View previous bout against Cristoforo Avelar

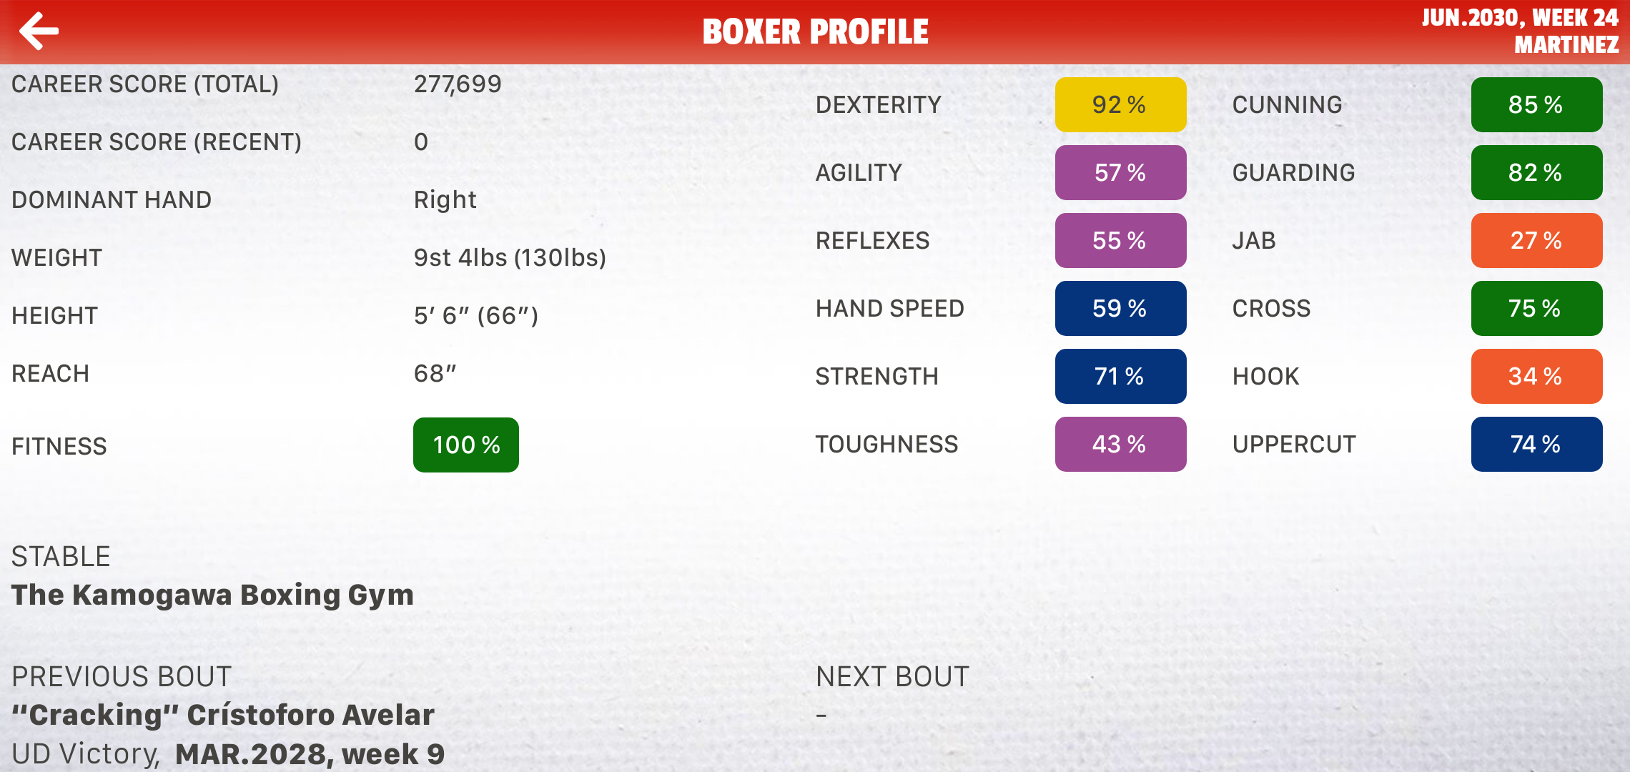[x=223, y=714]
